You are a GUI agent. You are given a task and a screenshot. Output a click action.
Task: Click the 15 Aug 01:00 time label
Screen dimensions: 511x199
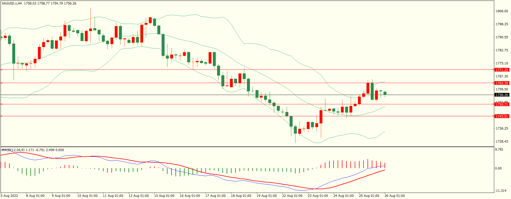tap(164, 196)
